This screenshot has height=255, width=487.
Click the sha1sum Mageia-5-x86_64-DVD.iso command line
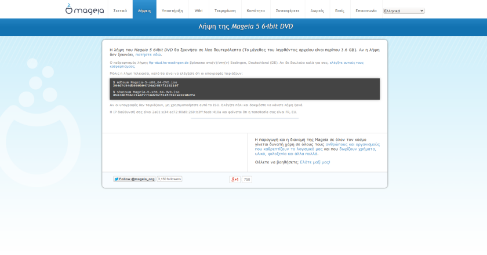146,92
